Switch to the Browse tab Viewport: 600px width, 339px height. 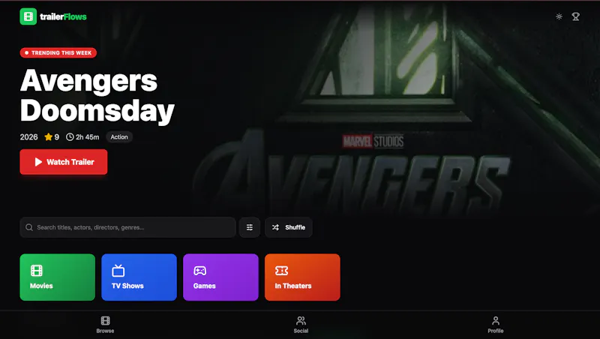tap(105, 325)
